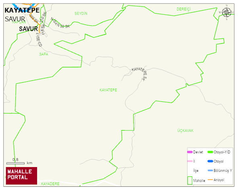Click the orange Anayol legend line
This screenshot has width=238, height=190.
210,180
